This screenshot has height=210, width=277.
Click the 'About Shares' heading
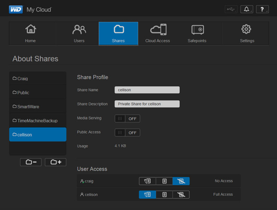coord(35,59)
